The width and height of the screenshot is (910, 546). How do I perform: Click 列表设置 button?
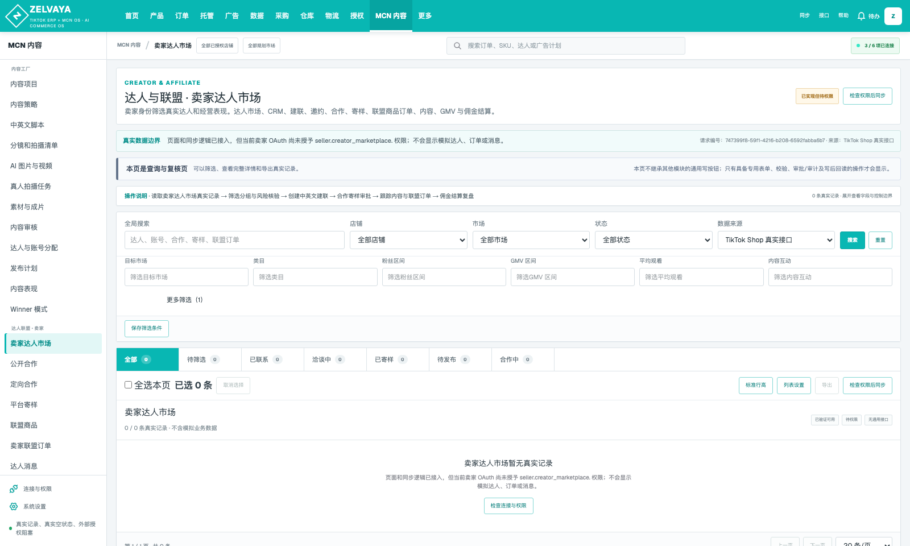(794, 385)
